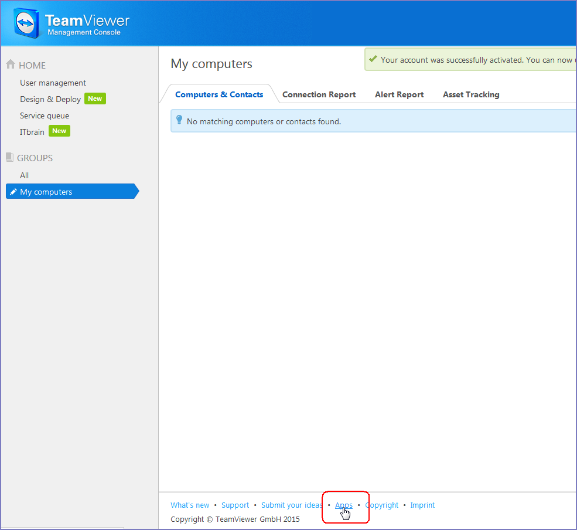The height and width of the screenshot is (530, 577).
Task: Click Management Console header text
Action: coord(84,32)
